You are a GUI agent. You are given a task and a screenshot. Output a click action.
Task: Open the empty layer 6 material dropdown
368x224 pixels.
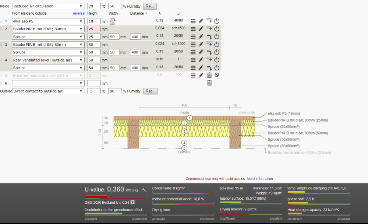point(48,83)
